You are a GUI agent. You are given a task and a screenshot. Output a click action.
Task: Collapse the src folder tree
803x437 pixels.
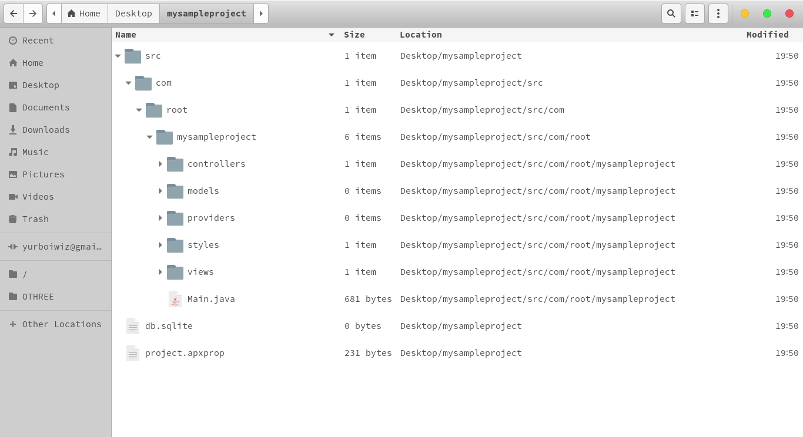point(118,56)
